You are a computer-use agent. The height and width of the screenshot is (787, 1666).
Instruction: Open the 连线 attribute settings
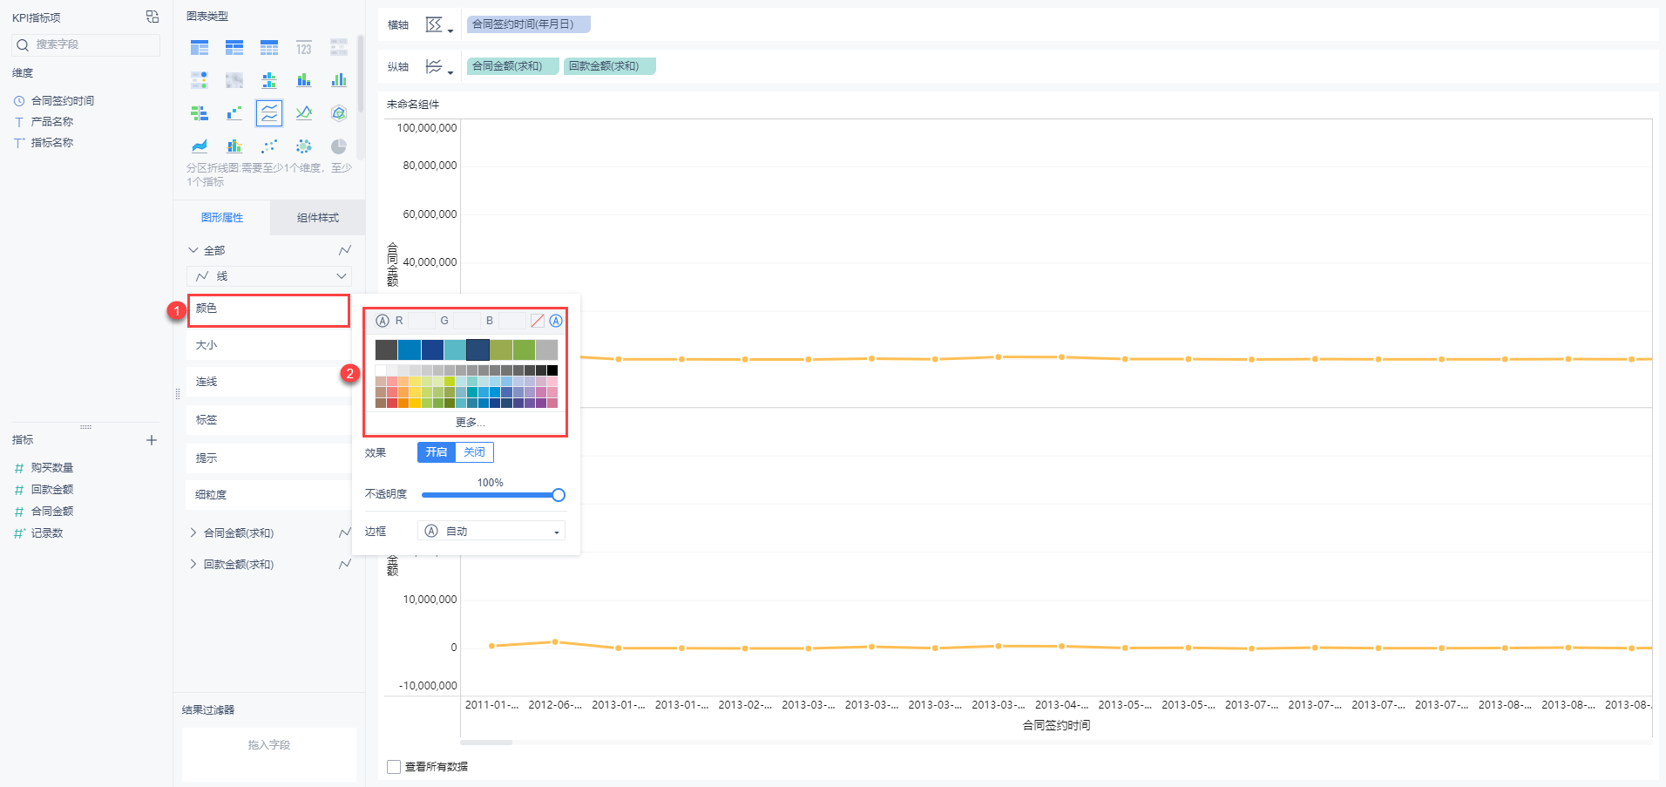(268, 382)
